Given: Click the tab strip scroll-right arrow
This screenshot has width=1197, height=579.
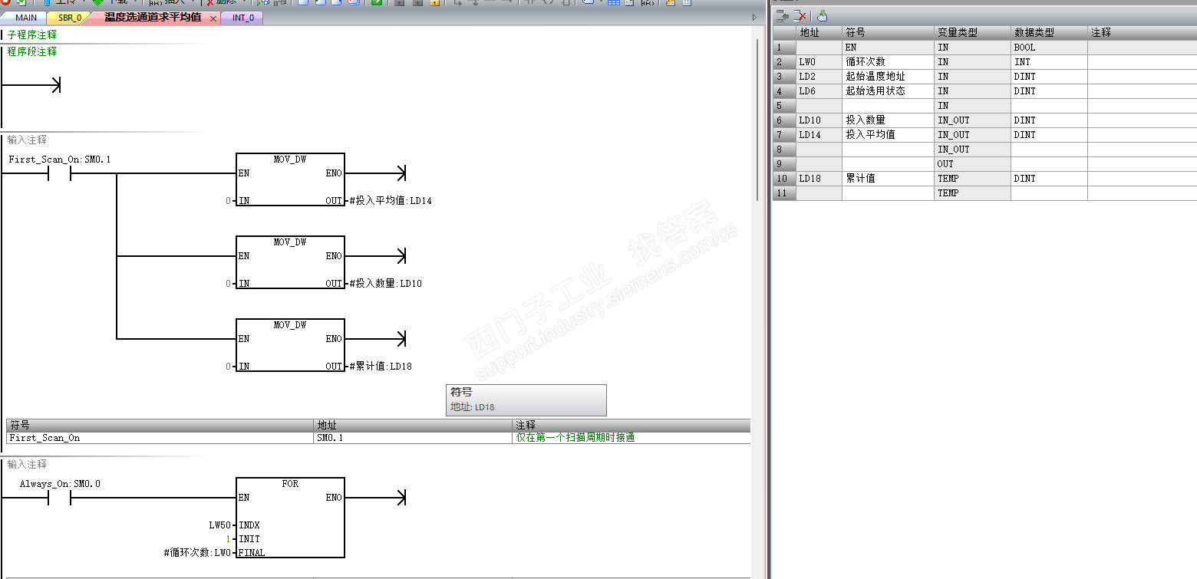Looking at the screenshot, I should 753,17.
